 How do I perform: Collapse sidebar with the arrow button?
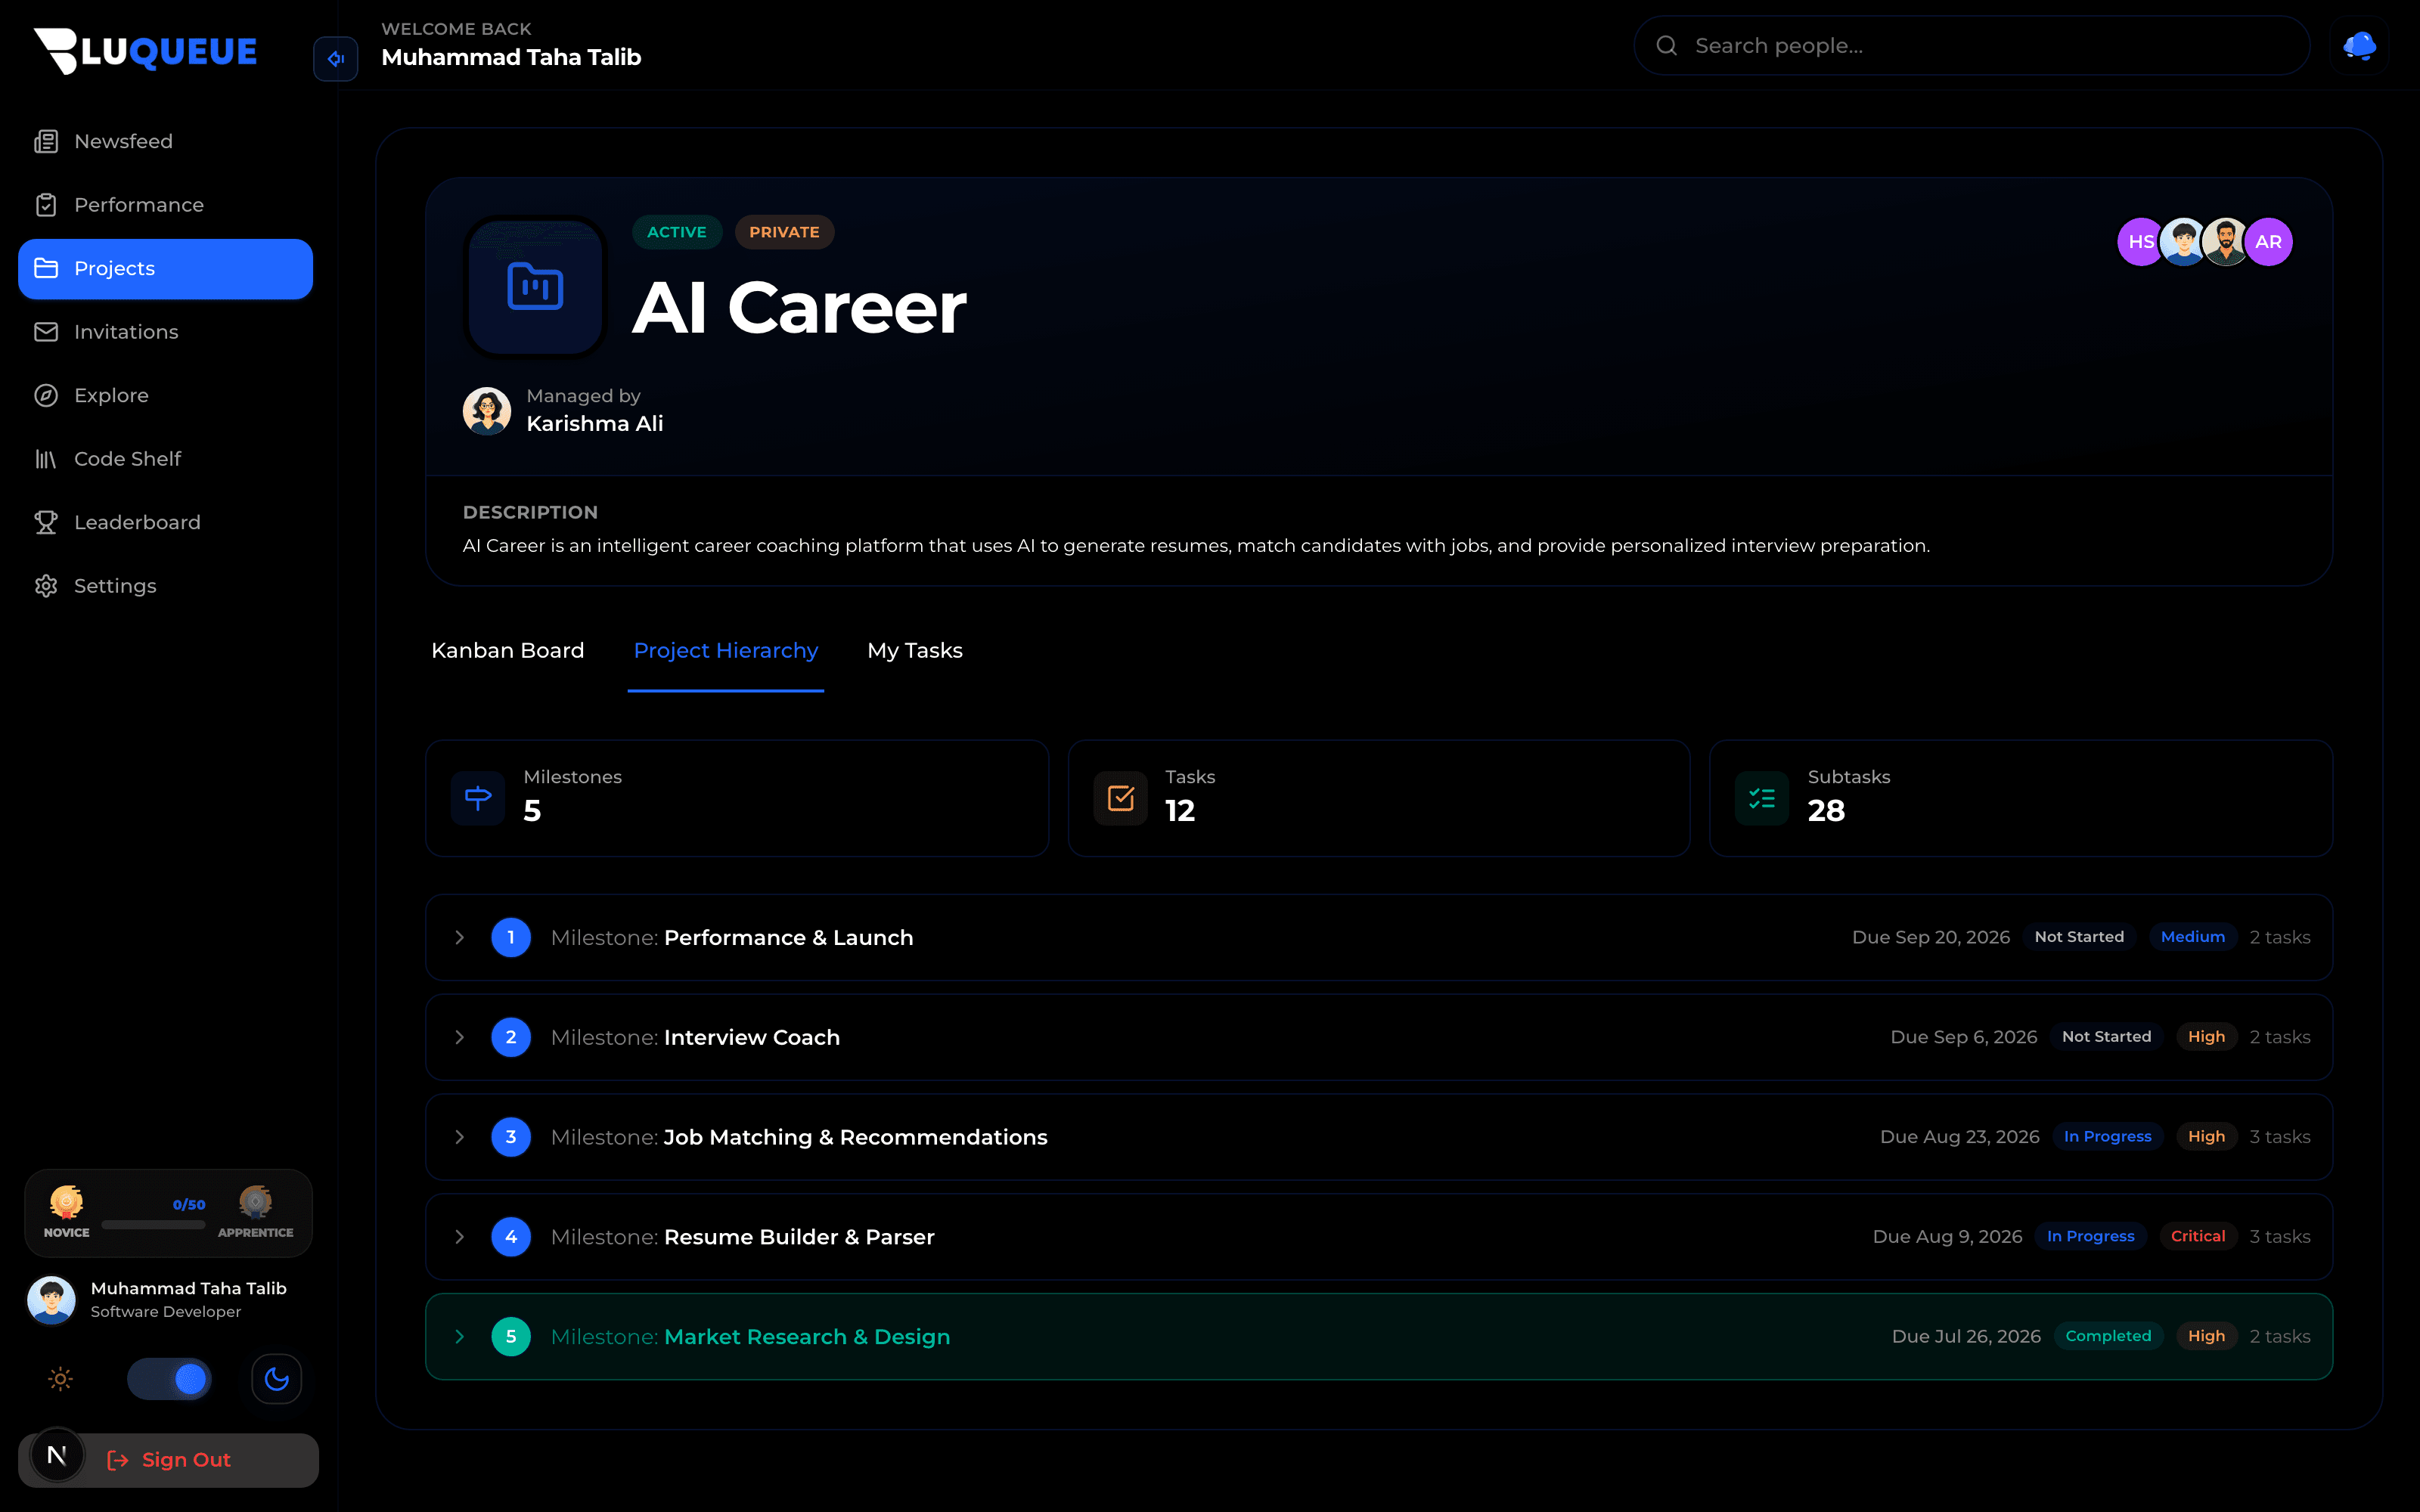click(x=336, y=58)
